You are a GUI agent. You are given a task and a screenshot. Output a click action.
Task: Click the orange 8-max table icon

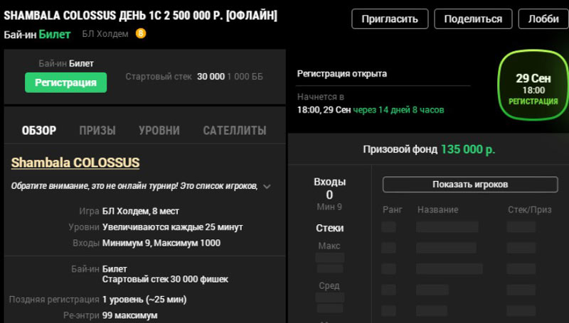point(141,33)
